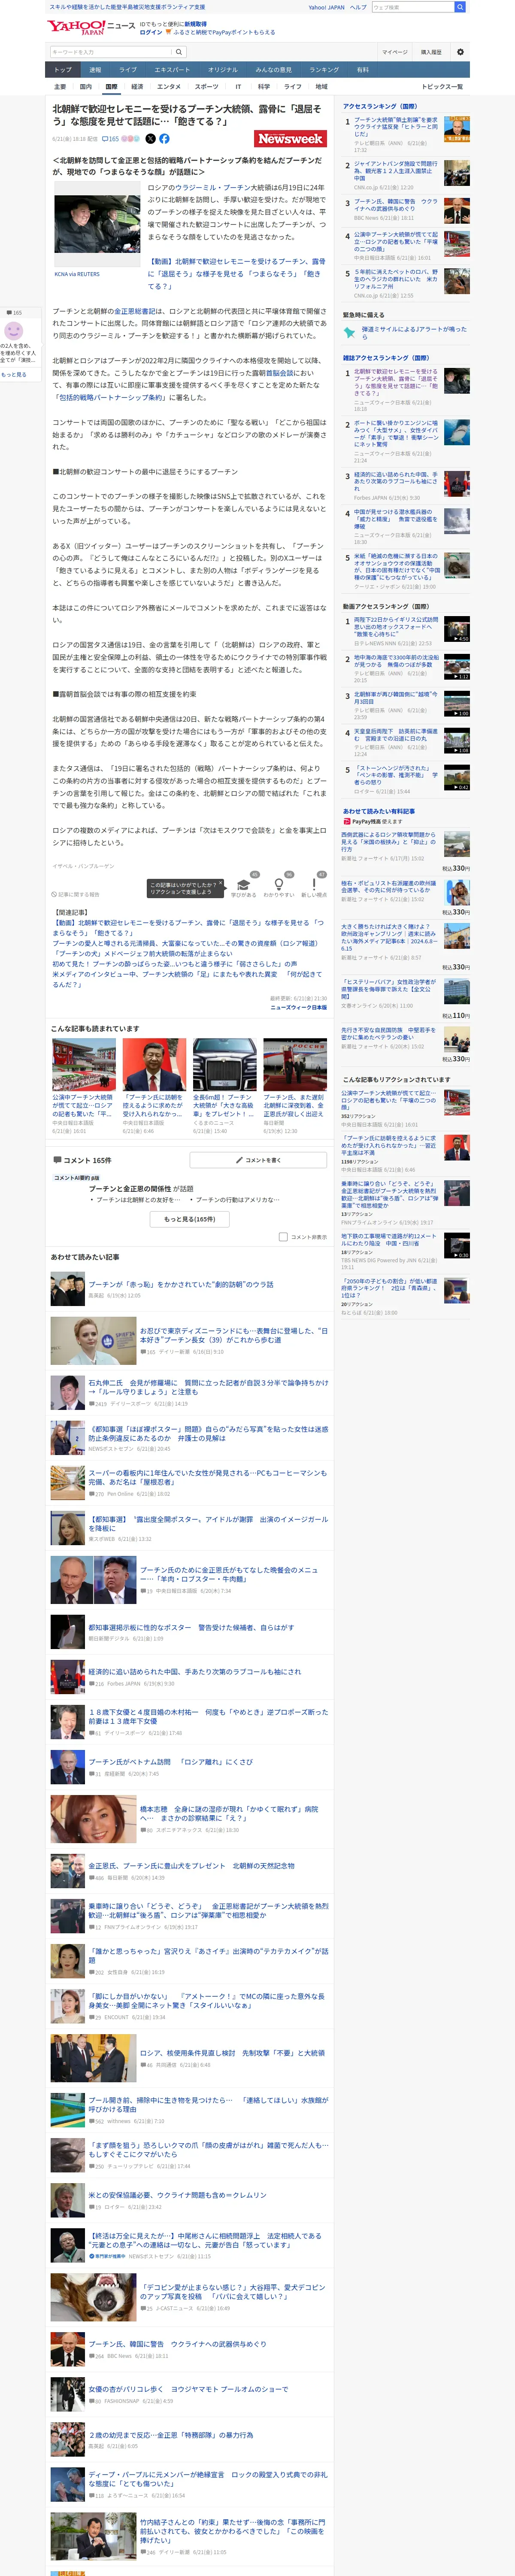The image size is (515, 2576).
Task: Click the ログイン link
Action: click(150, 32)
